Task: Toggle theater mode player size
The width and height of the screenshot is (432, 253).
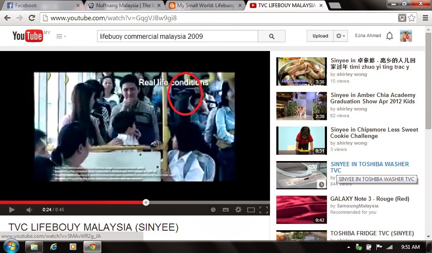Action: tap(251, 210)
